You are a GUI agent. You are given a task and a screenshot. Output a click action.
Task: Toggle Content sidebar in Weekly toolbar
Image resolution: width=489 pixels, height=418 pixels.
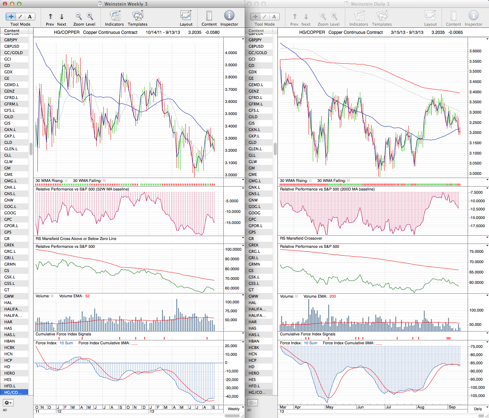(209, 16)
